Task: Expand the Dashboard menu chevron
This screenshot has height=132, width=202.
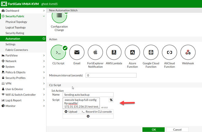Action: pyautogui.click(x=44, y=11)
